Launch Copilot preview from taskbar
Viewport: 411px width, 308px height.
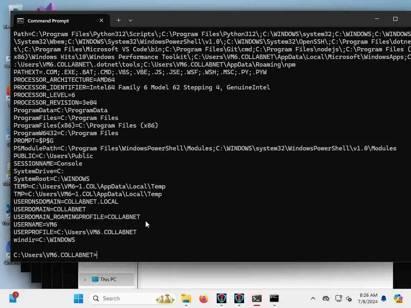click(398, 298)
